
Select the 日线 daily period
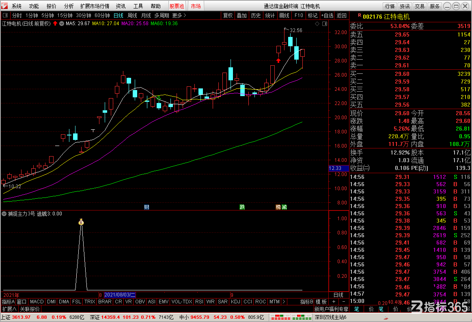coord(118,15)
